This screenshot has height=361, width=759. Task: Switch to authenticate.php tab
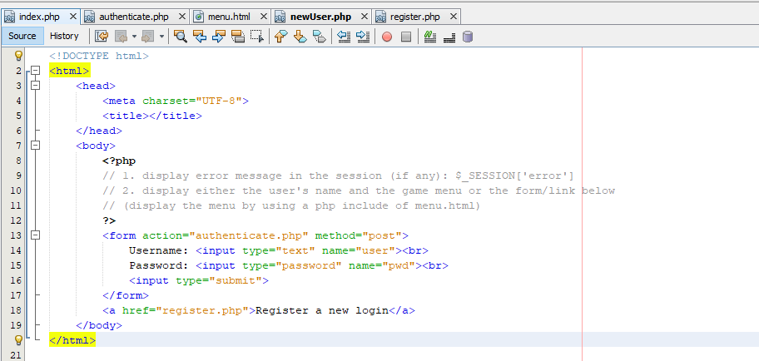point(134,17)
